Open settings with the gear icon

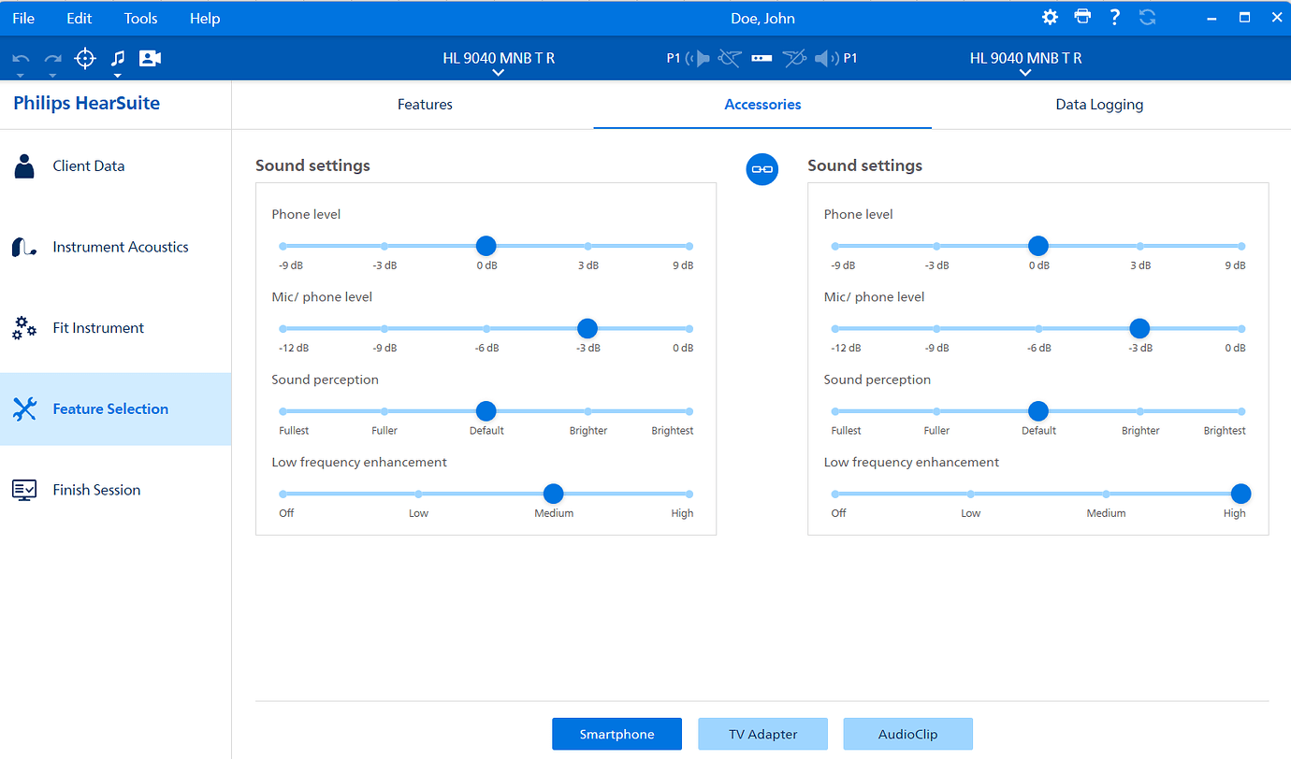tap(1051, 18)
